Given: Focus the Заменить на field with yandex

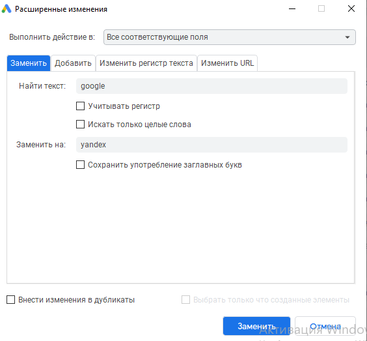Looking at the screenshot, I should (211, 145).
